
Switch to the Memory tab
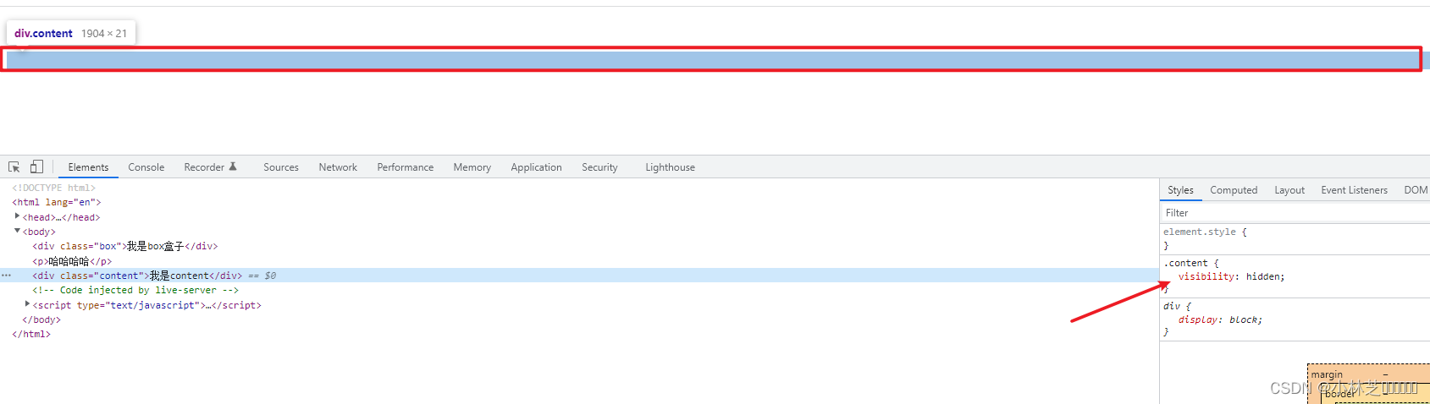pyautogui.click(x=472, y=167)
